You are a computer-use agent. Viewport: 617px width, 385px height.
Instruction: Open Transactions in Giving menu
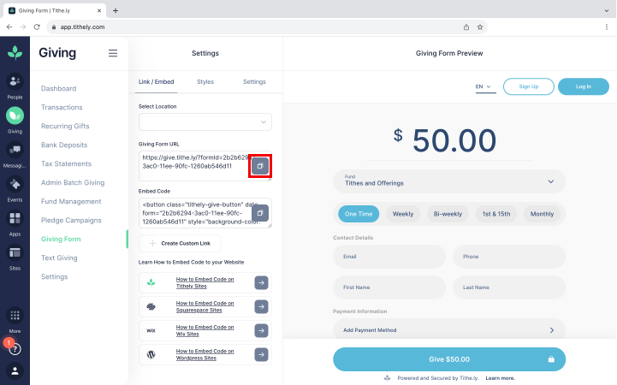pos(62,107)
